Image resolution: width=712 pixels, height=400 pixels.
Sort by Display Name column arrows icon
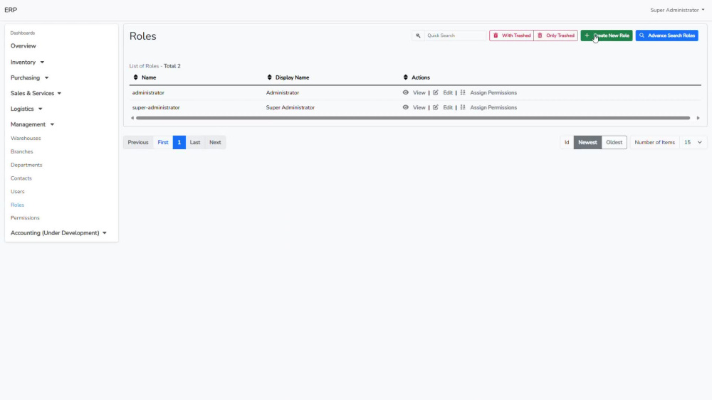[269, 77]
